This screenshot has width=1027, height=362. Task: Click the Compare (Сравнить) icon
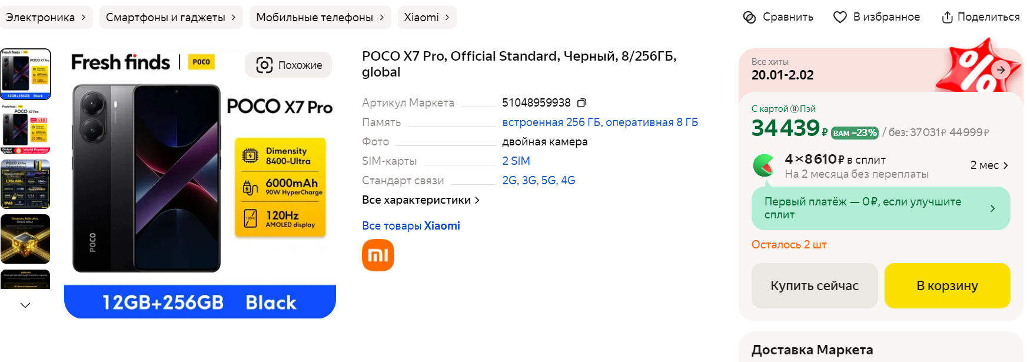pyautogui.click(x=749, y=17)
